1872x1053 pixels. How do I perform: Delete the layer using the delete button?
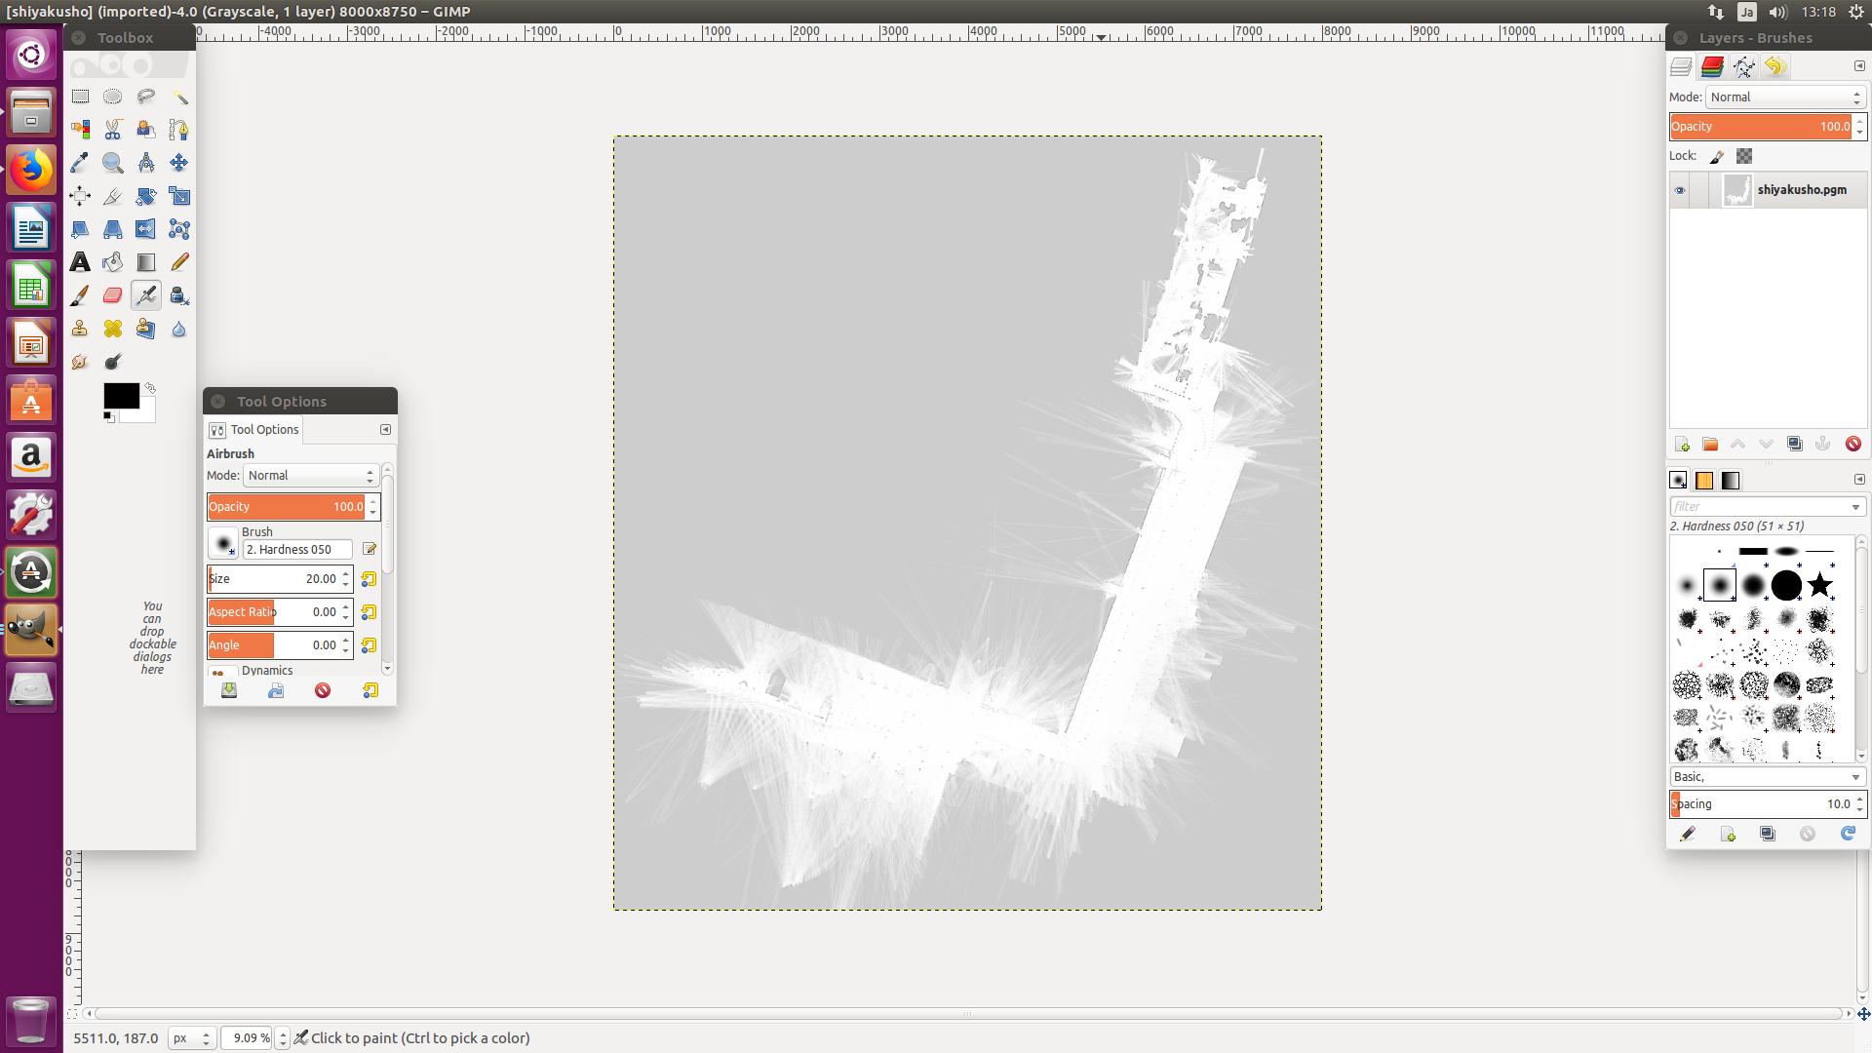(1853, 444)
